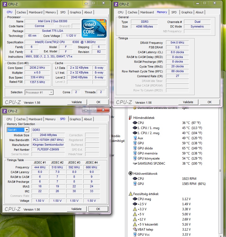Viewport: 226px width, 237px height.
Task: Click OK in the SPD window
Action: click(98, 209)
